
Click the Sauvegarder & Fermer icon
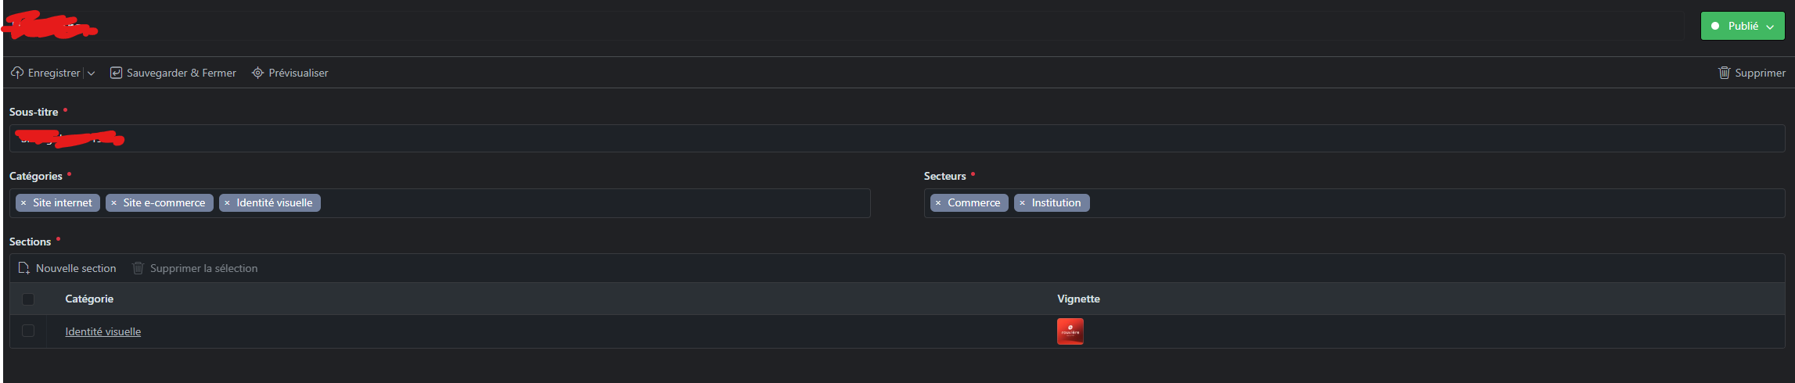[116, 73]
